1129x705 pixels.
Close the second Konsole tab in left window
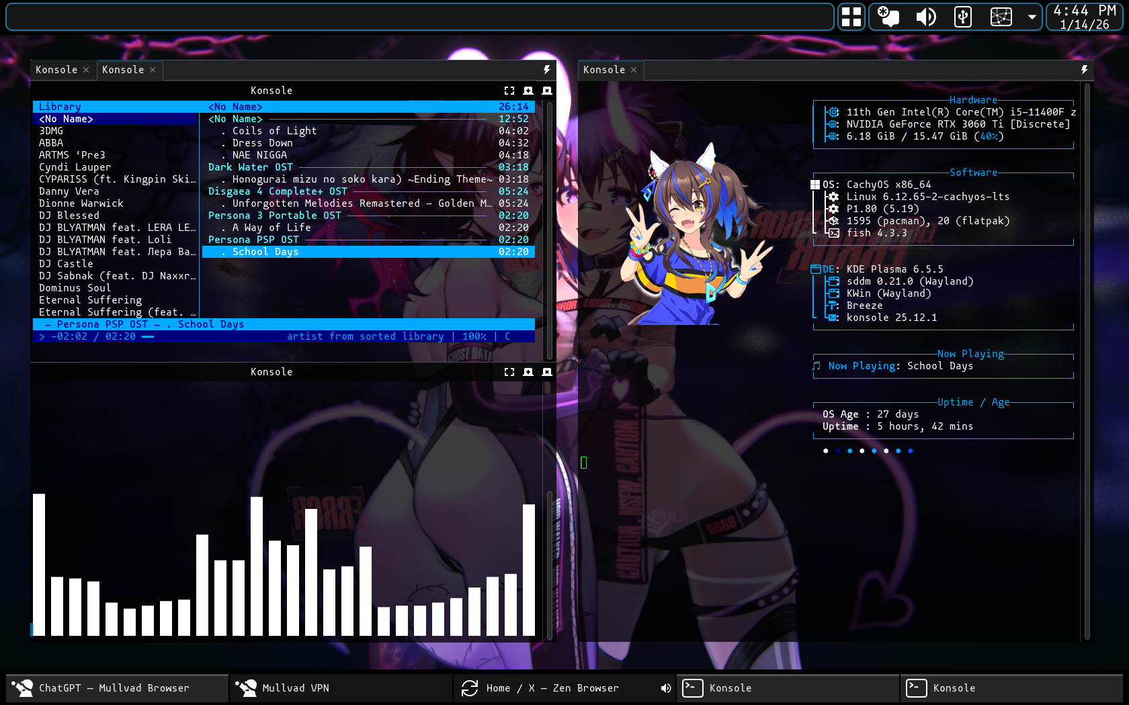click(x=153, y=70)
